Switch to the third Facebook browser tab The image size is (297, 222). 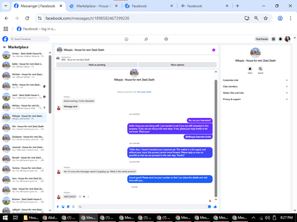pyautogui.click(x=149, y=6)
